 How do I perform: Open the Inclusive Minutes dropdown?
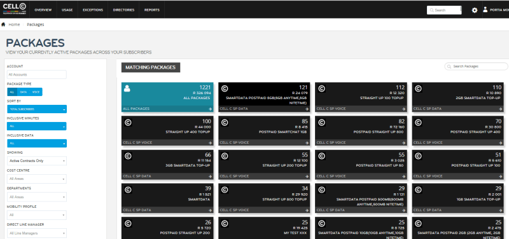pyautogui.click(x=37, y=126)
